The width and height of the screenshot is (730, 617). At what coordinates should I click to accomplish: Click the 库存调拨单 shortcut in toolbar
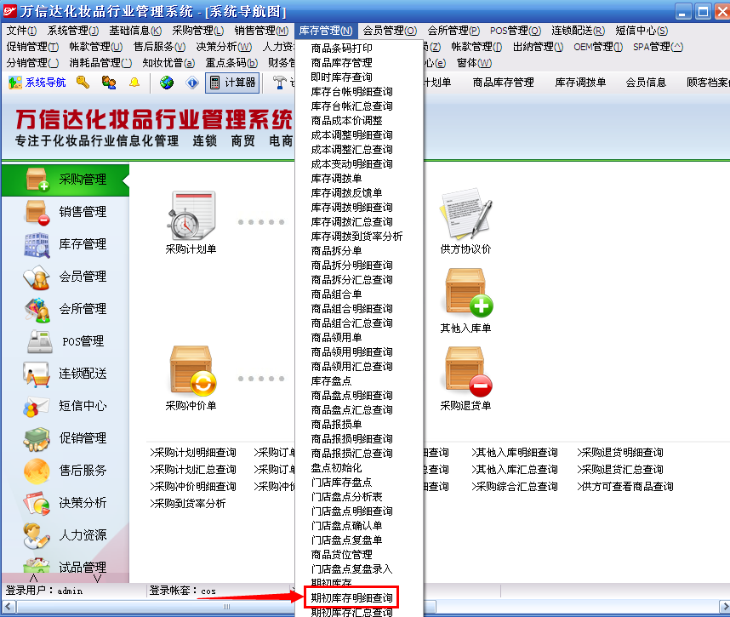pyautogui.click(x=580, y=83)
